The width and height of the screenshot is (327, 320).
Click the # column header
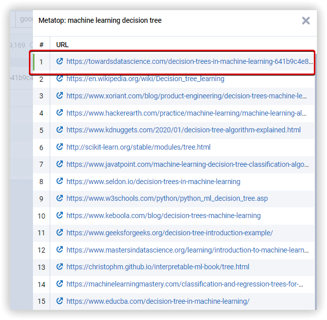42,45
